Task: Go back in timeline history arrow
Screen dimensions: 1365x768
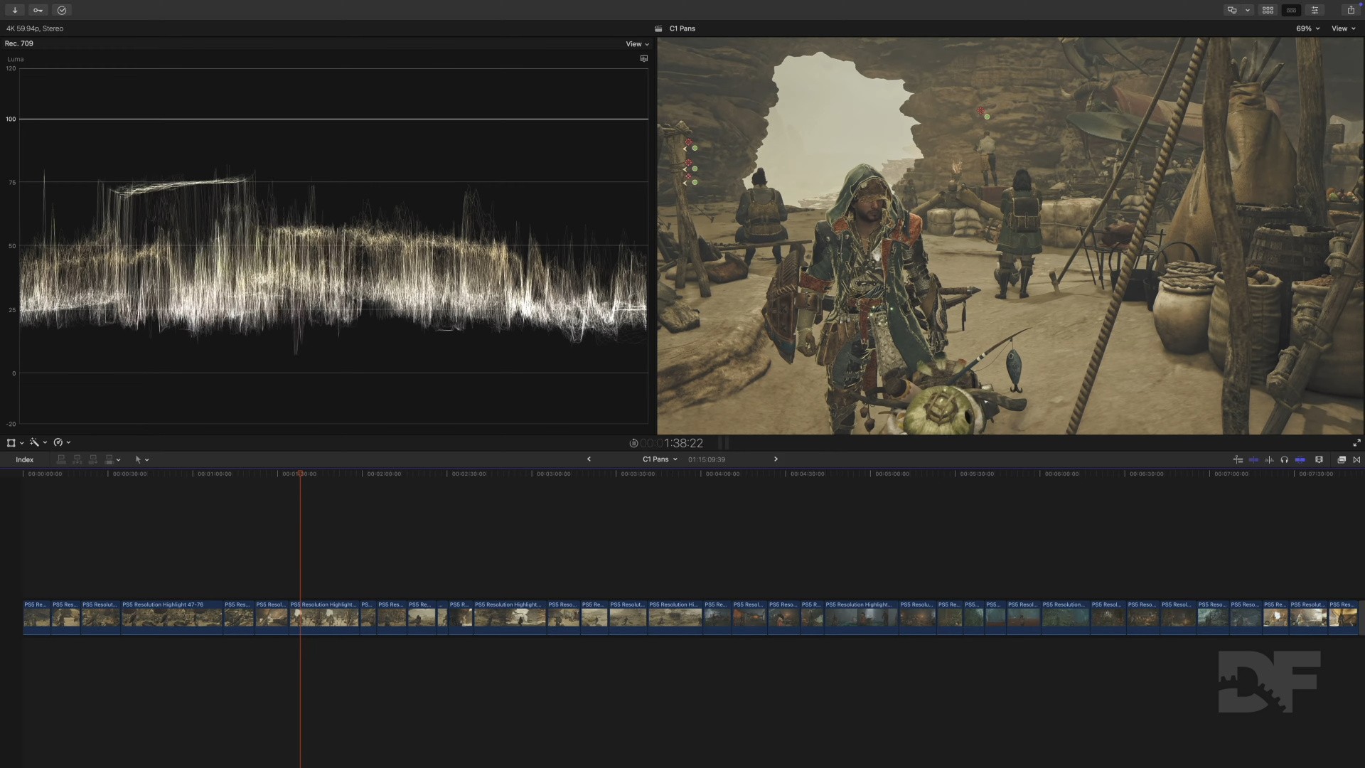Action: tap(589, 459)
